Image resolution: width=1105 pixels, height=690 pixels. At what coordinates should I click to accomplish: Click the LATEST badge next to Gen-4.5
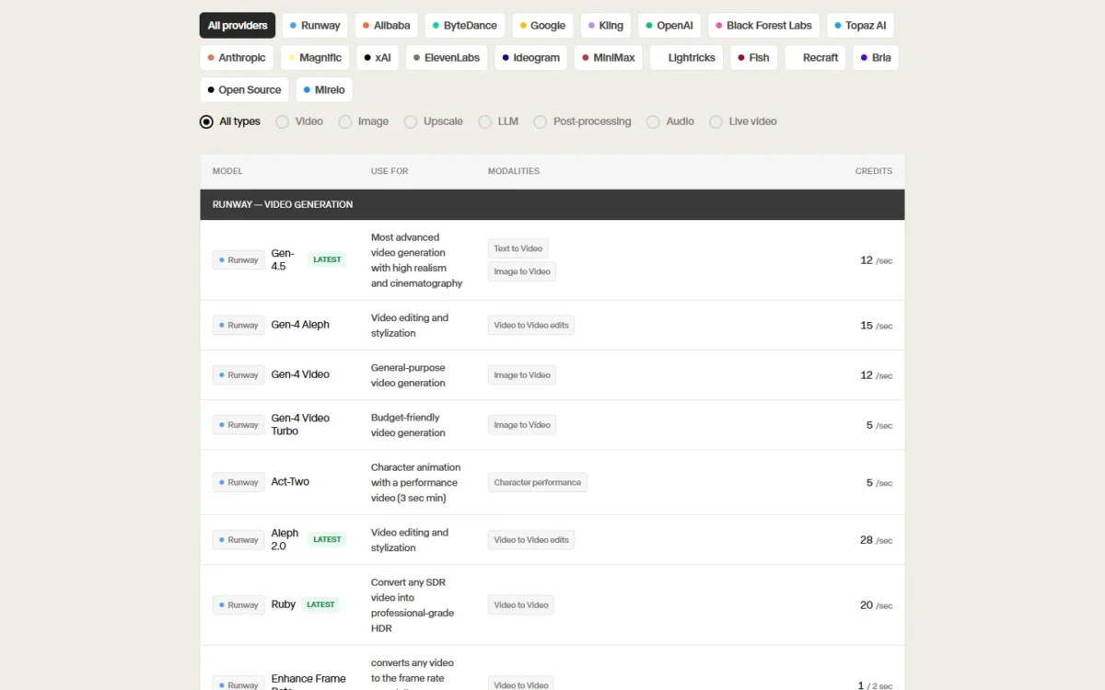[327, 259]
